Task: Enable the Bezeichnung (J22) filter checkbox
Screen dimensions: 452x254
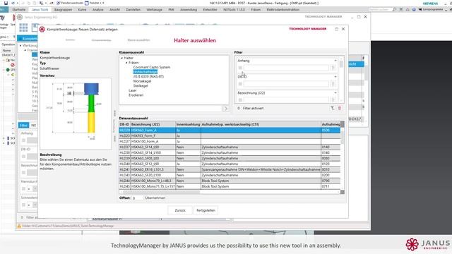Action: [x=240, y=100]
